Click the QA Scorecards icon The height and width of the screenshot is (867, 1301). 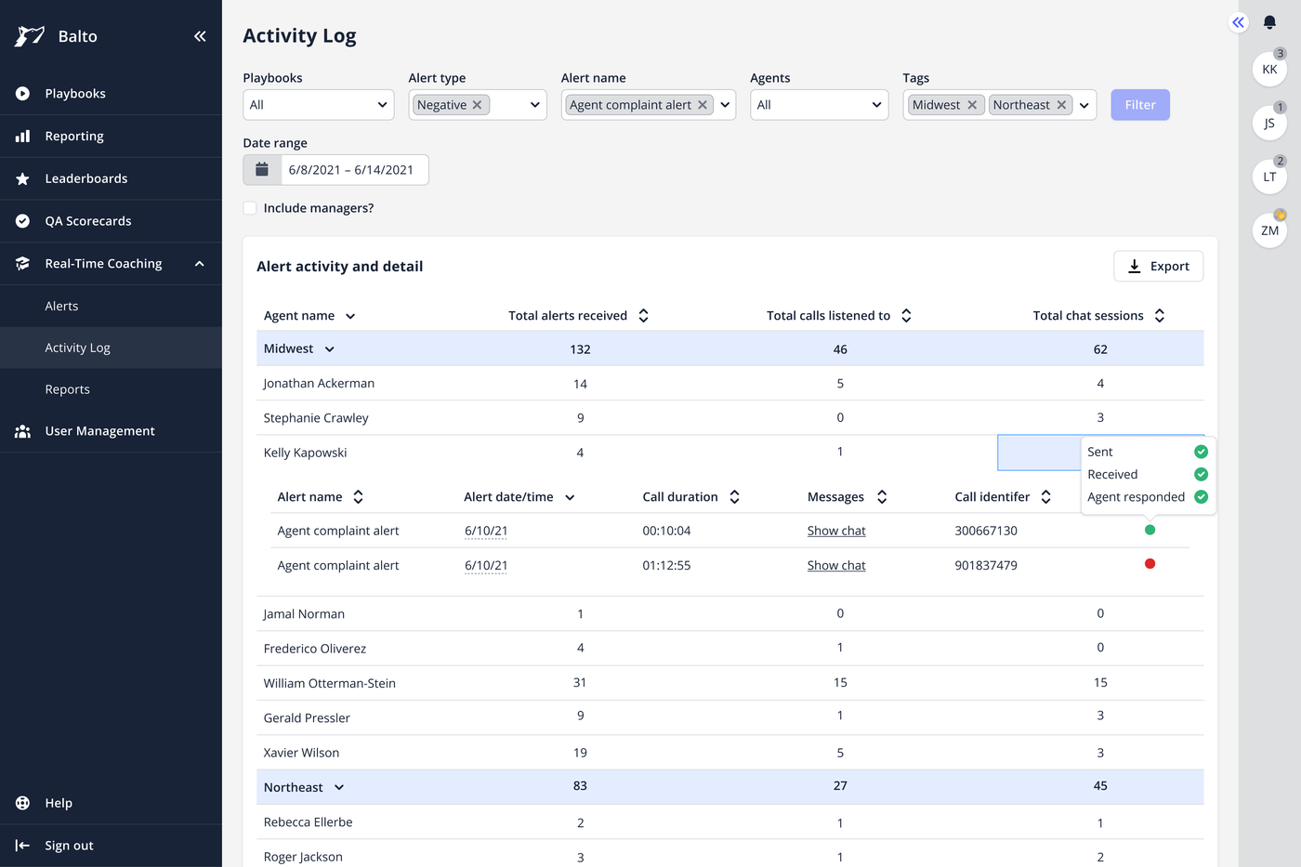coord(23,221)
